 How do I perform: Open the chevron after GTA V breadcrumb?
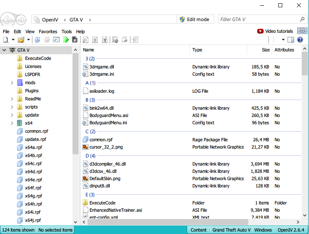(90, 20)
